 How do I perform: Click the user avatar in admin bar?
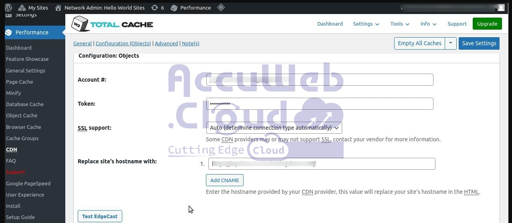501,8
